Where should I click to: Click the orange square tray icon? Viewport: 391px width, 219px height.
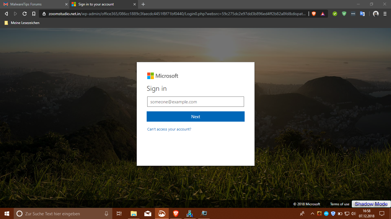319,213
